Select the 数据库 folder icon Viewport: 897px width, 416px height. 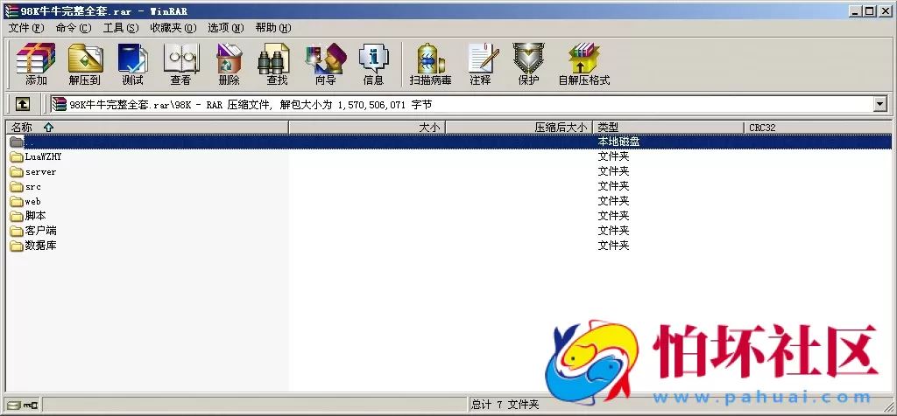point(17,246)
